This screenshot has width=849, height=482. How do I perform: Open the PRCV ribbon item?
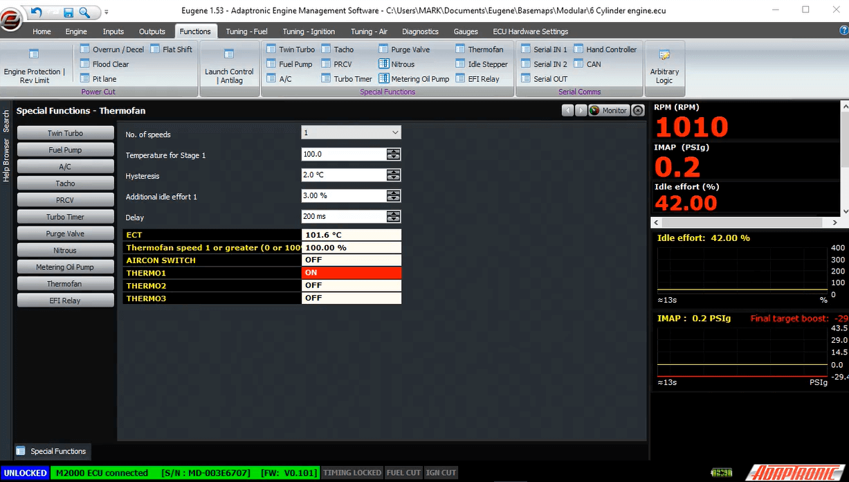click(x=336, y=64)
